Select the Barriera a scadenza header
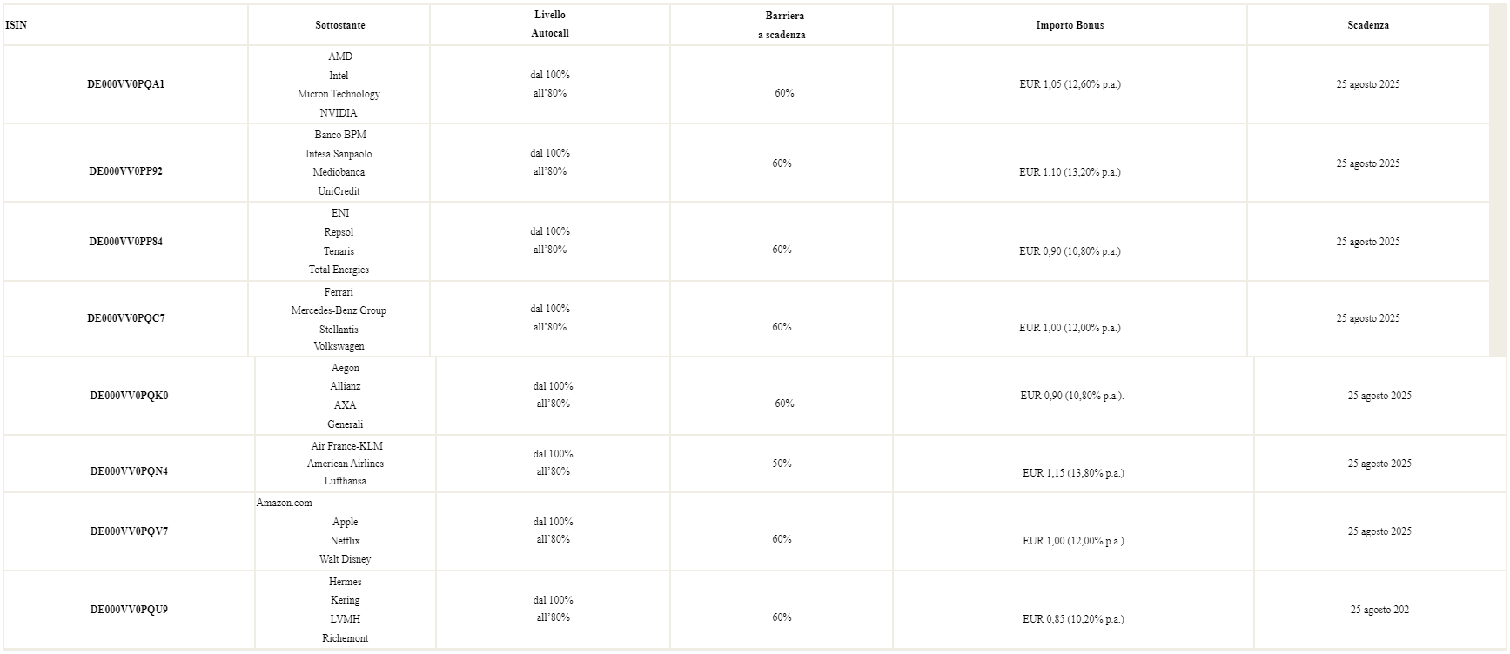Screen dimensions: 1510x654 click(782, 25)
